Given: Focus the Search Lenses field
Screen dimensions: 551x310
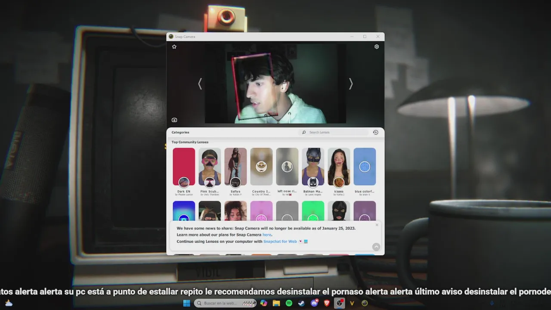Looking at the screenshot, I should 334,132.
